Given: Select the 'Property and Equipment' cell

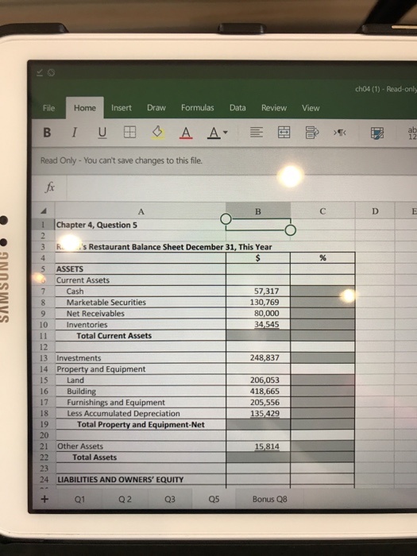Looking at the screenshot, I should (x=141, y=369).
